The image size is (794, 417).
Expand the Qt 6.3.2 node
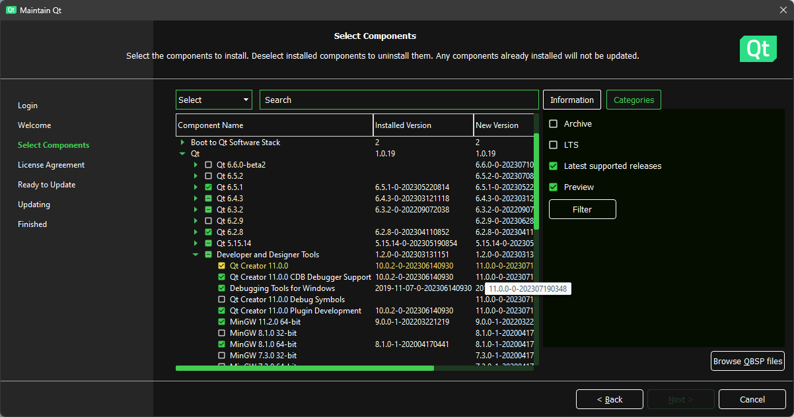(x=196, y=210)
